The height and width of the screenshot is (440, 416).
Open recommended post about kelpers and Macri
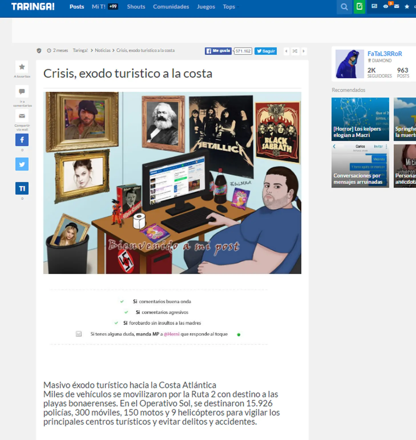(360, 119)
